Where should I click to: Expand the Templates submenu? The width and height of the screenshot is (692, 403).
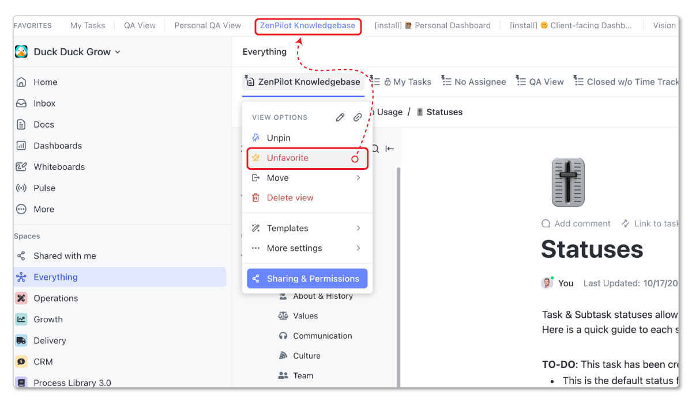[x=287, y=228]
